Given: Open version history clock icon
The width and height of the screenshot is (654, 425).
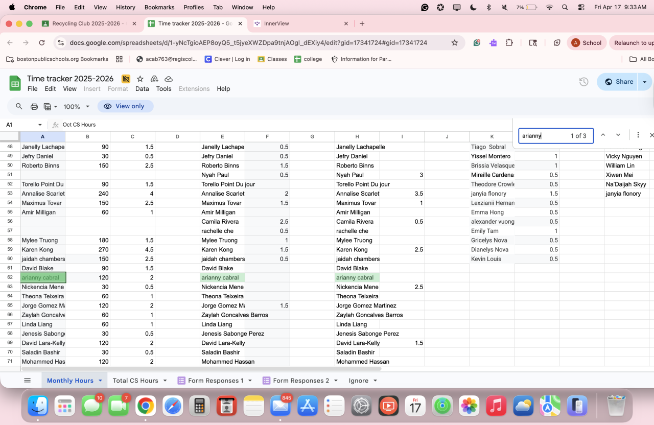Looking at the screenshot, I should click(x=583, y=82).
